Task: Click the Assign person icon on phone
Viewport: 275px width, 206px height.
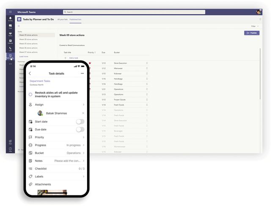Action: [30, 104]
